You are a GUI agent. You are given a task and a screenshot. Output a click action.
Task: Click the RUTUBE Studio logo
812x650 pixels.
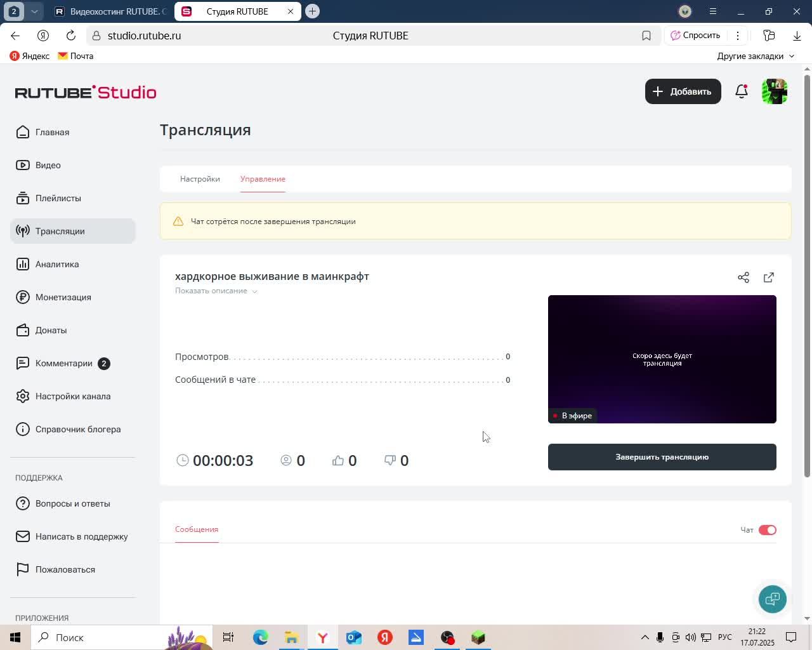pos(86,92)
